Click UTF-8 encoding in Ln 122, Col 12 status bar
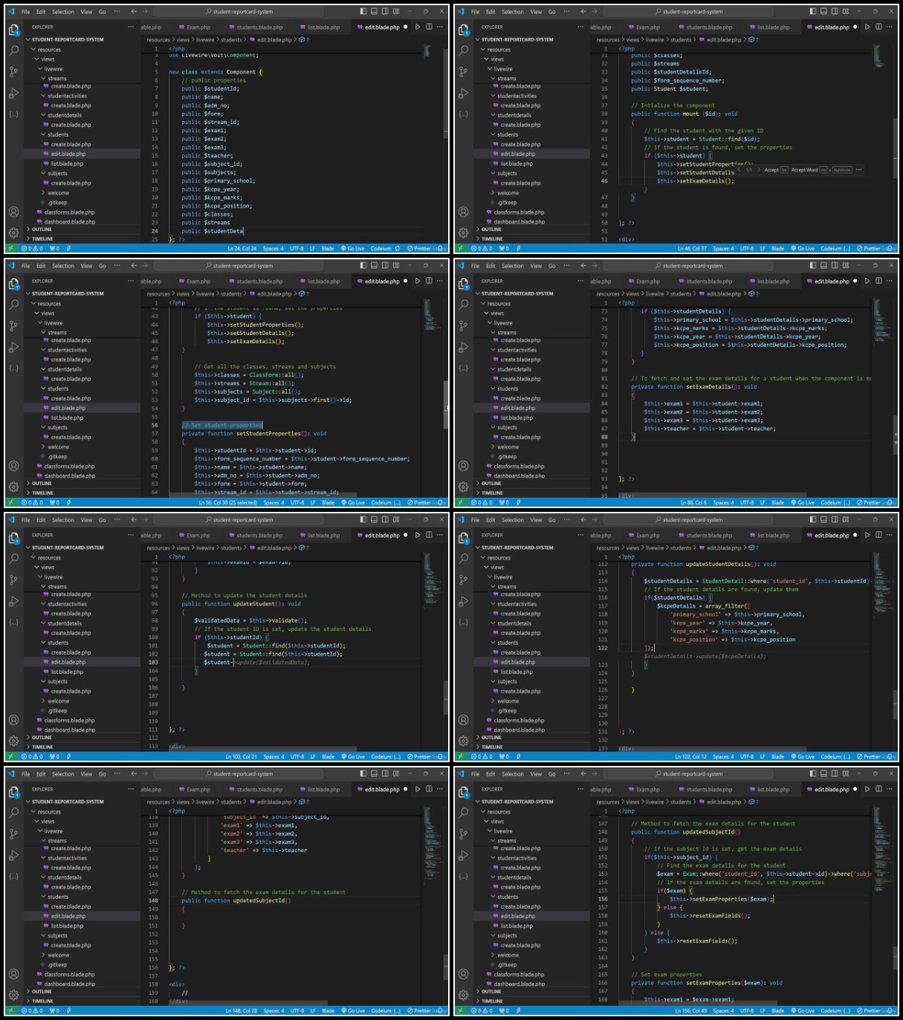This screenshot has height=1020, width=903. point(747,756)
